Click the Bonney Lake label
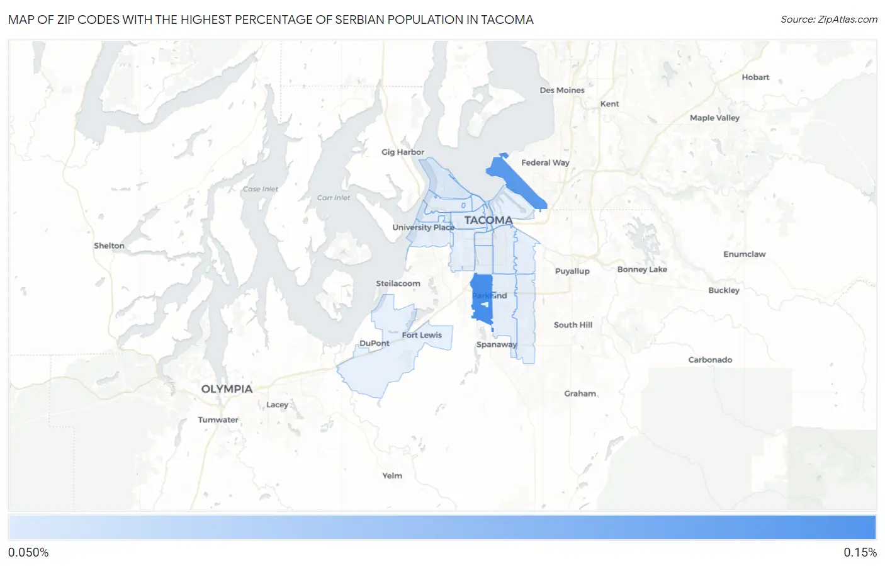Image resolution: width=885 pixels, height=566 pixels. [x=642, y=269]
